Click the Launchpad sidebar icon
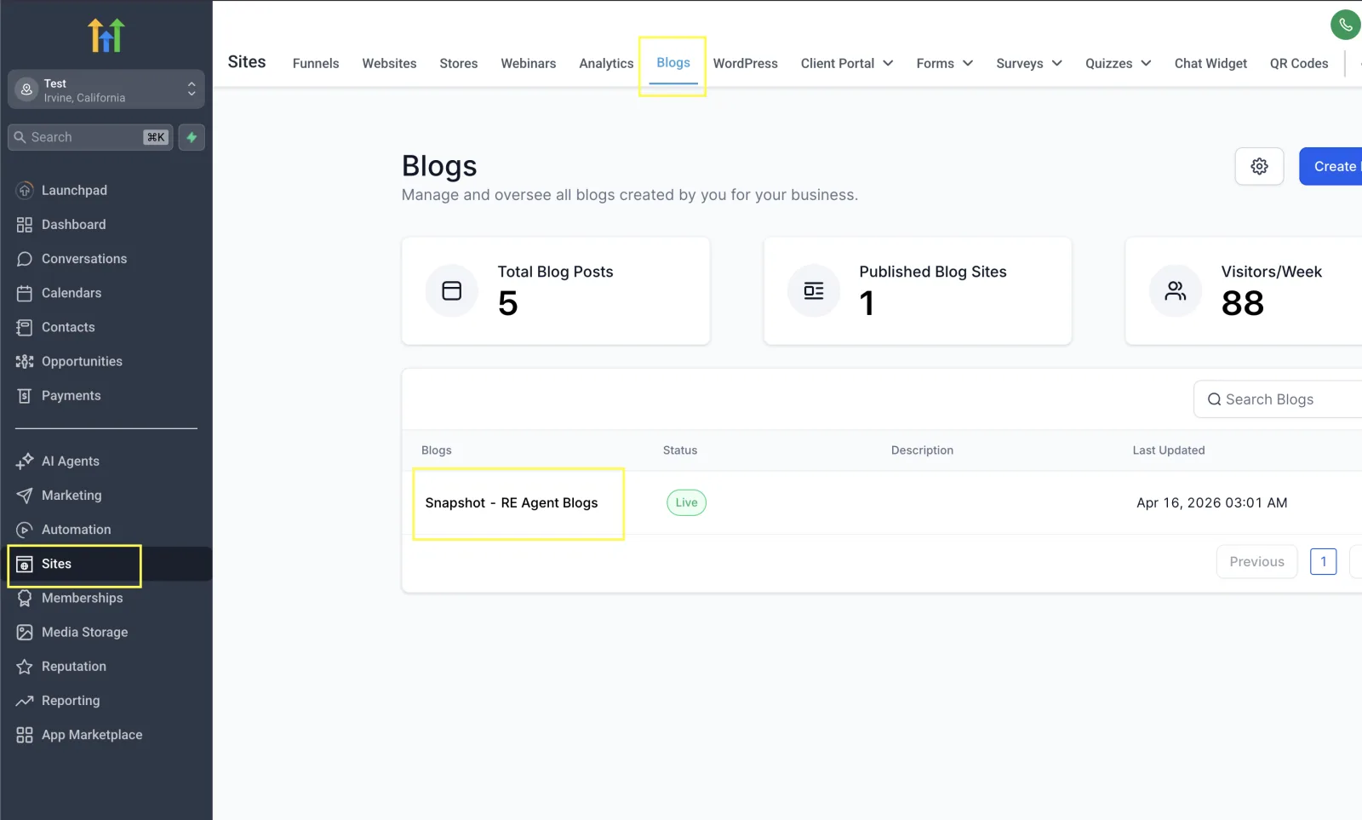1362x820 pixels. [25, 190]
